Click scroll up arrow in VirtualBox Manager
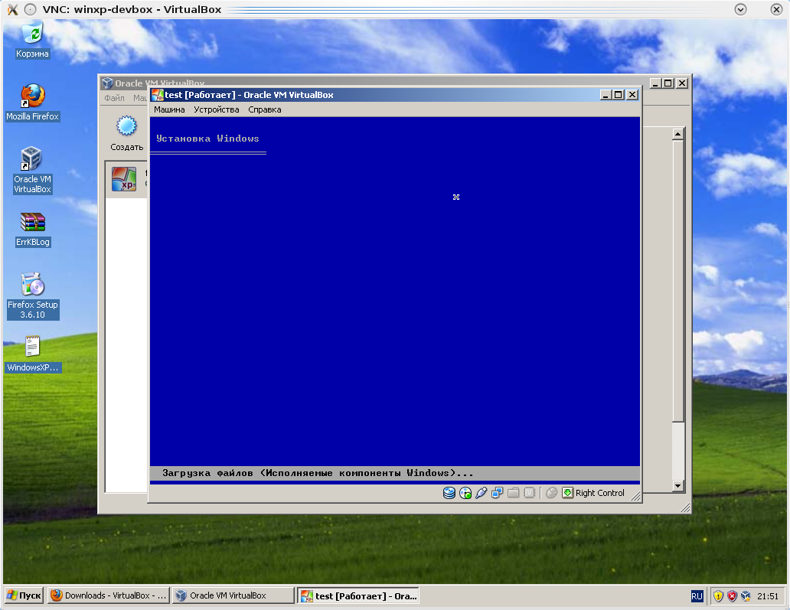 677,134
